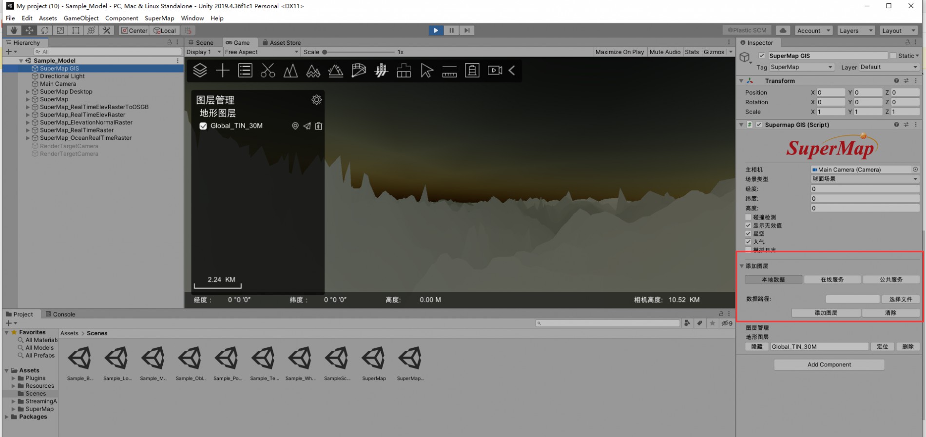This screenshot has width=926, height=437.
Task: Switch to the Asset Store tab
Action: coord(282,43)
